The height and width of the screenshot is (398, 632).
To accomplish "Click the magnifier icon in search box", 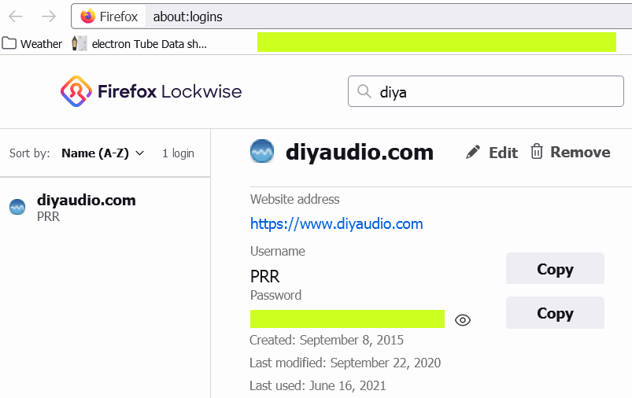I will click(x=364, y=91).
